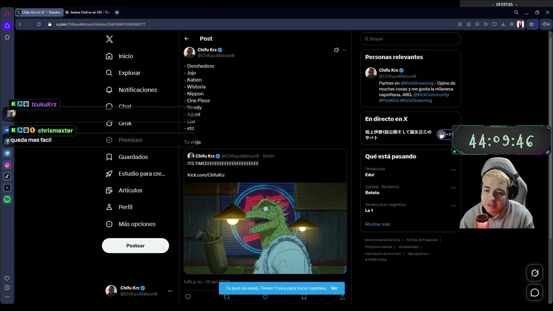Repost using the retweet icon
The height and width of the screenshot is (311, 553).
(x=227, y=297)
